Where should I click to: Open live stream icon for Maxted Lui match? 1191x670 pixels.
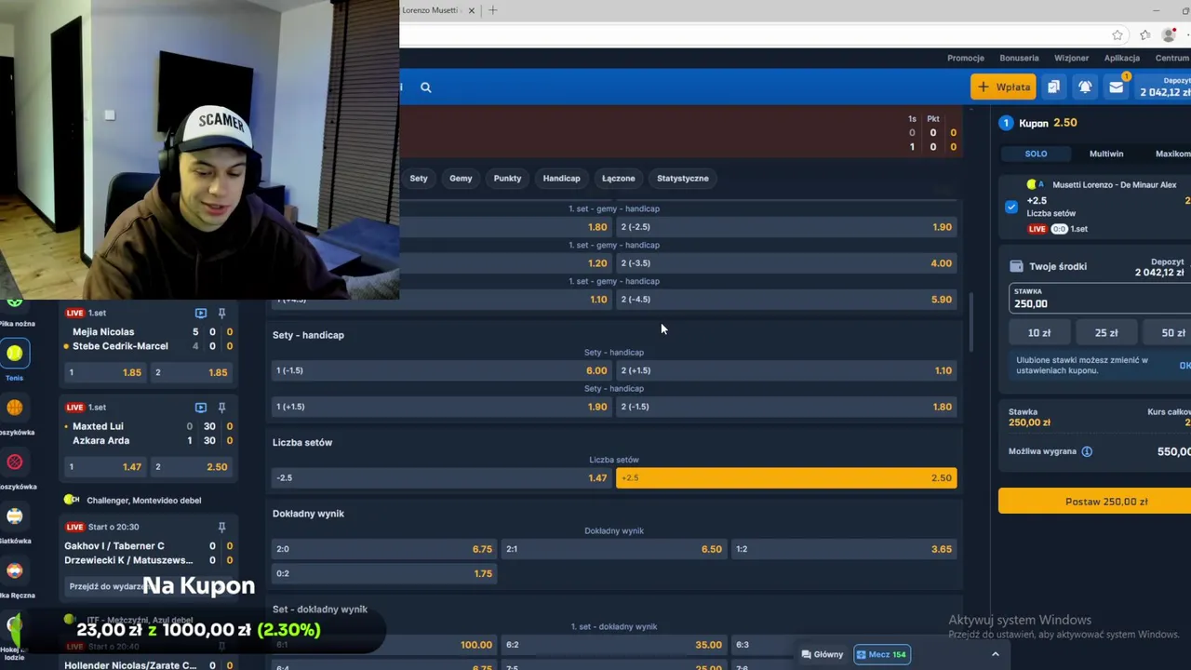[x=201, y=408]
